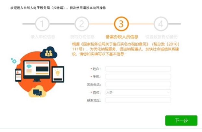Click the orange step 3 circle

pyautogui.click(x=121, y=24)
